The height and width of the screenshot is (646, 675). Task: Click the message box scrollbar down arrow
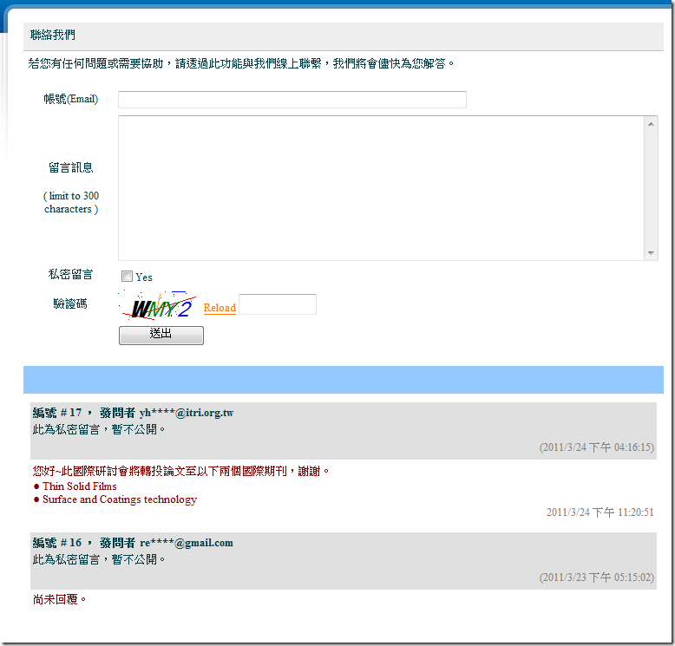point(651,252)
